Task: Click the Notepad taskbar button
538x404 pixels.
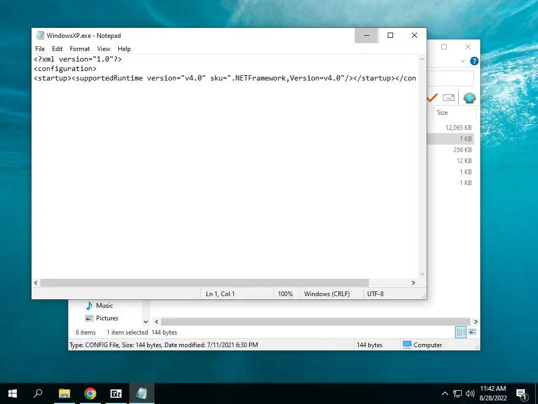Action: pyautogui.click(x=142, y=393)
